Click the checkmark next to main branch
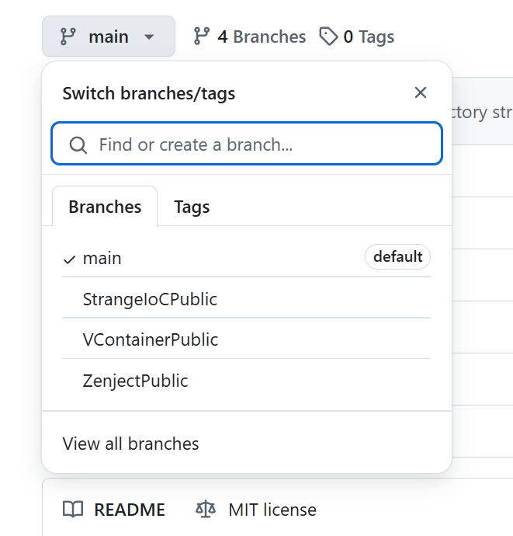 pyautogui.click(x=70, y=259)
